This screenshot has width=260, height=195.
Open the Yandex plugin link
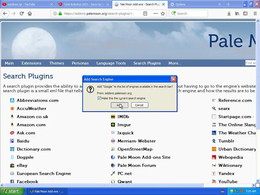[x=226, y=173]
